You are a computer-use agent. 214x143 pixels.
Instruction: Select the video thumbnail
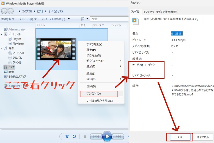coord(56,49)
